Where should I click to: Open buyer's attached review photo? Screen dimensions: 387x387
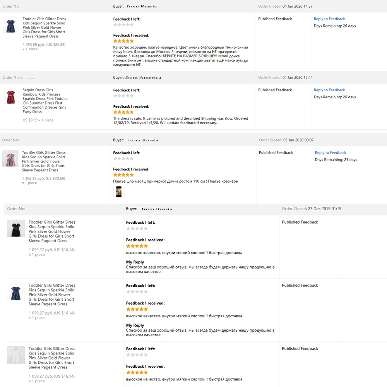click(x=119, y=192)
